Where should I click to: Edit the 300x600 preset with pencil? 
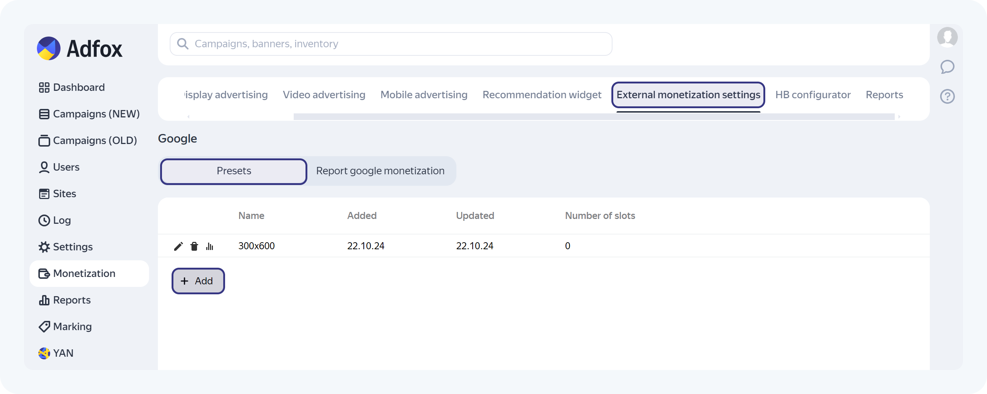pyautogui.click(x=179, y=246)
